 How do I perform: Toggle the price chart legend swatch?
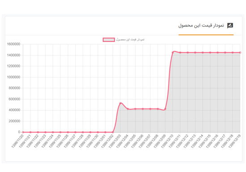[109, 40]
